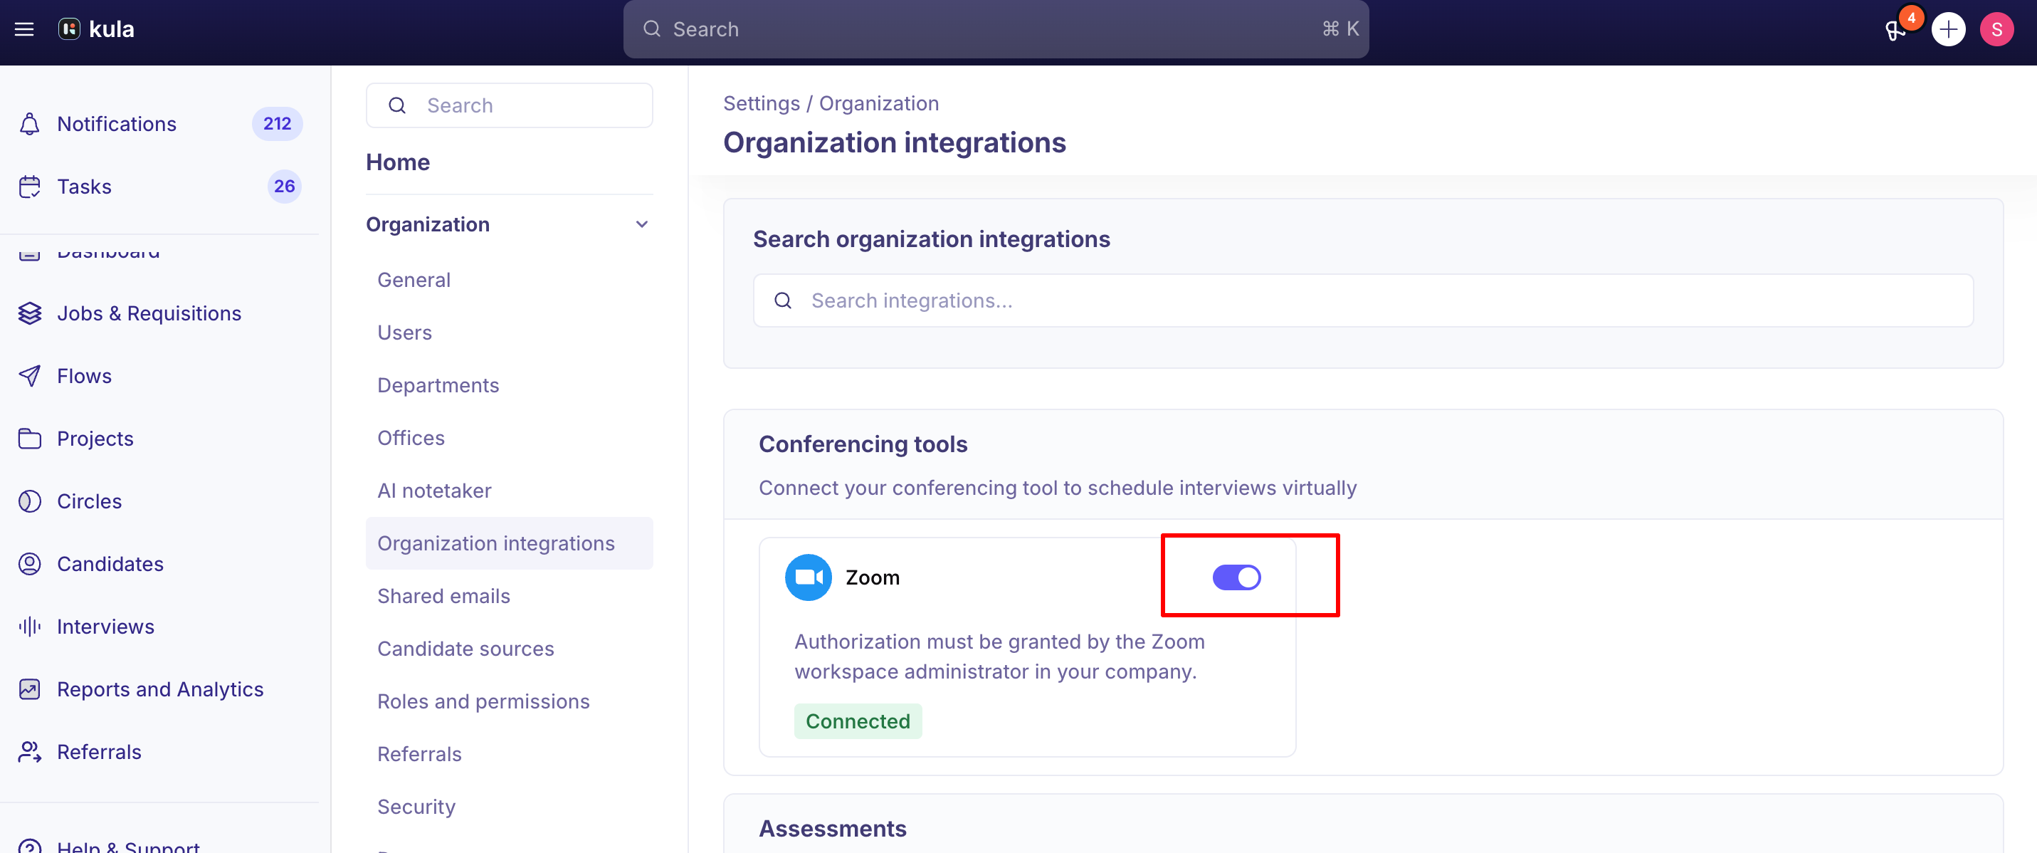Image resolution: width=2037 pixels, height=853 pixels.
Task: Click the Settings breadcrumb link
Action: click(762, 104)
